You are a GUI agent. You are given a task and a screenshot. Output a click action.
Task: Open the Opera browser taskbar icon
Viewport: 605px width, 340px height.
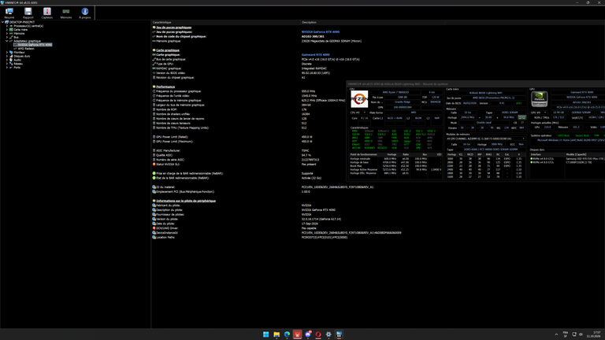(x=318, y=334)
